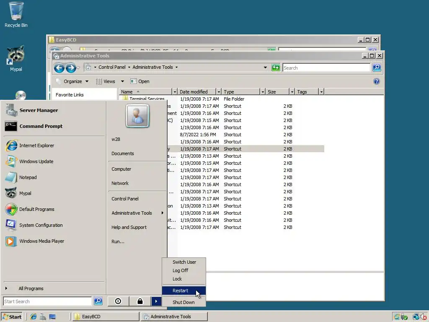429x322 pixels.
Task: Switch to Administrative Tools taskbar button
Action: pyautogui.click(x=174, y=317)
